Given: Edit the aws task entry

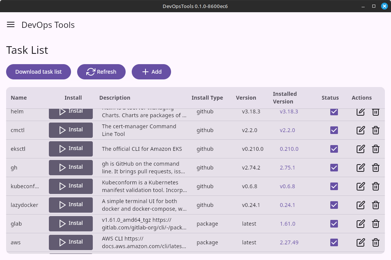Looking at the screenshot, I should coord(360,242).
